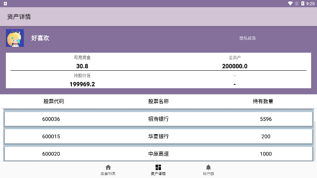This screenshot has height=178, width=317.
Task: Select quantity 1000 for 中原高速
Action: point(266,154)
